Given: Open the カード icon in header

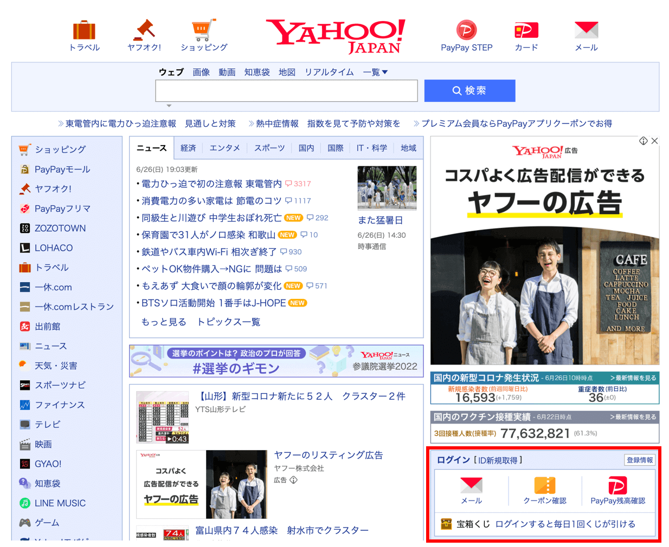Looking at the screenshot, I should [526, 30].
